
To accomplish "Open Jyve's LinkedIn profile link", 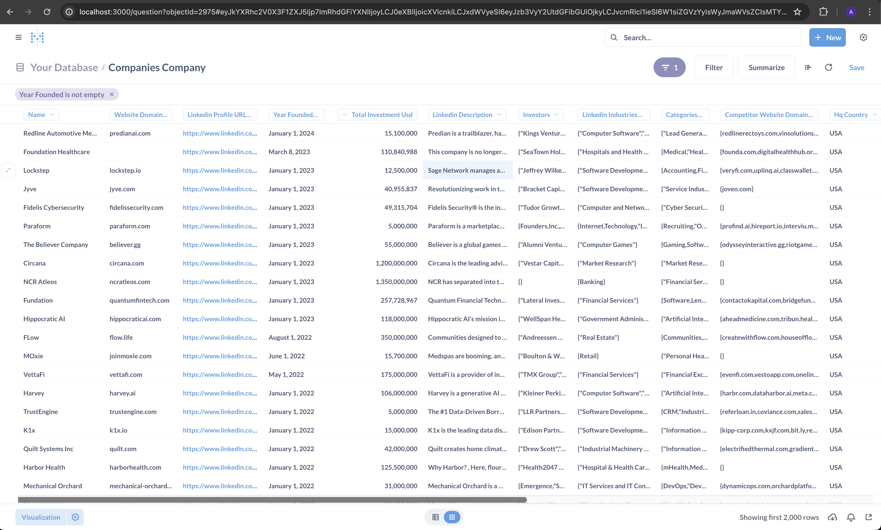I will click(220, 189).
